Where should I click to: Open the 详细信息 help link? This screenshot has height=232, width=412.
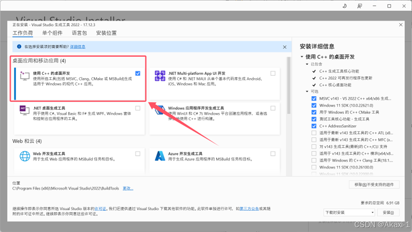(78, 47)
